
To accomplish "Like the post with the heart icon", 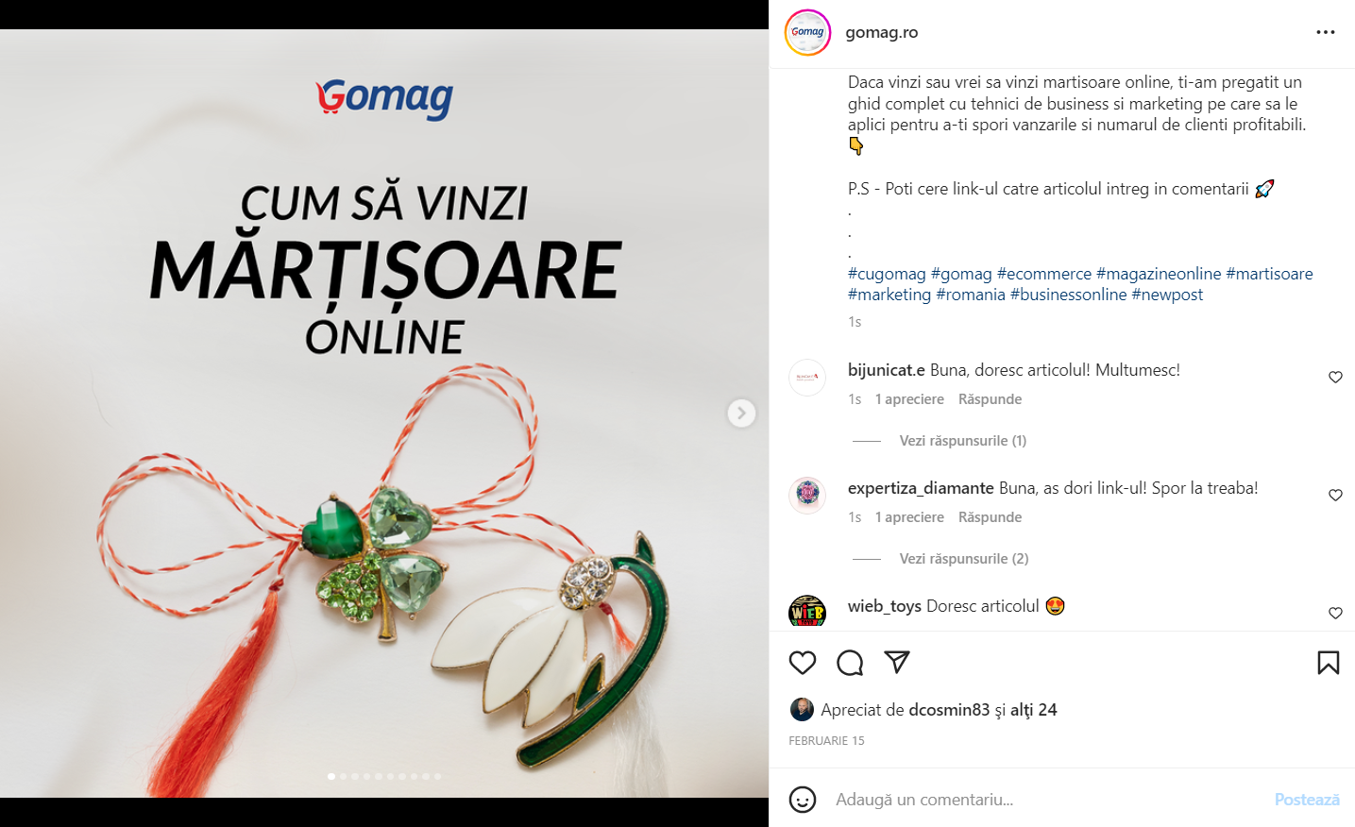I will click(803, 663).
